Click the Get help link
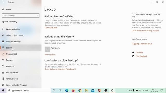 click(x=139, y=52)
